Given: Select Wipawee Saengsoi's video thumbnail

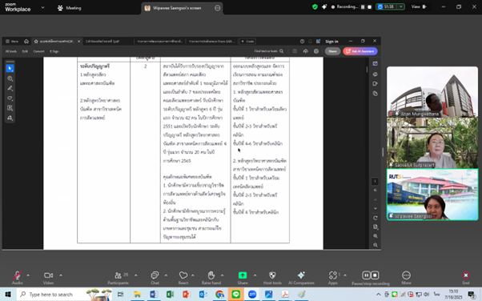Looking at the screenshot, I should click(432, 195).
